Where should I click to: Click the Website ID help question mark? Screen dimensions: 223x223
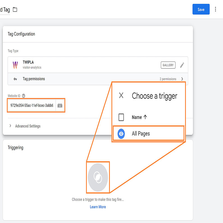coord(24,96)
